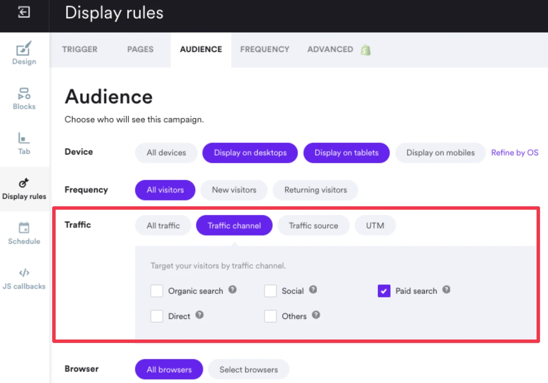The width and height of the screenshot is (548, 383).
Task: Click the Refine by OS link
Action: (x=514, y=153)
